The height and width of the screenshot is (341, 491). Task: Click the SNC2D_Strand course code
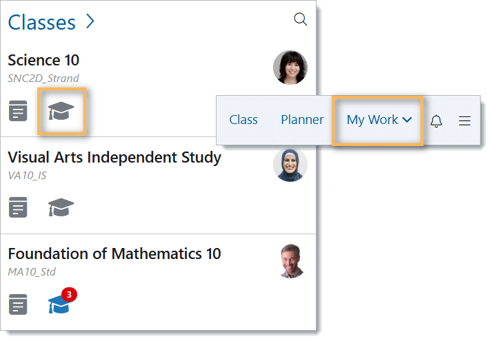tap(43, 78)
